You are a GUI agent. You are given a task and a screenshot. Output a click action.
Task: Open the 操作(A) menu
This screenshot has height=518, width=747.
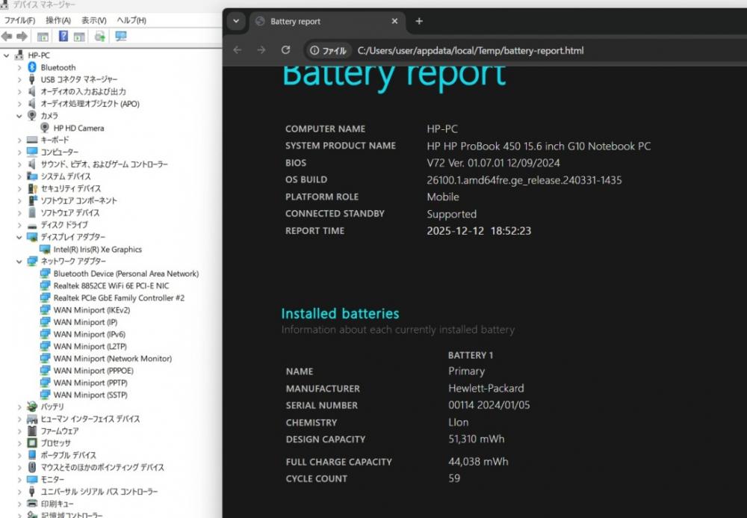[58, 20]
